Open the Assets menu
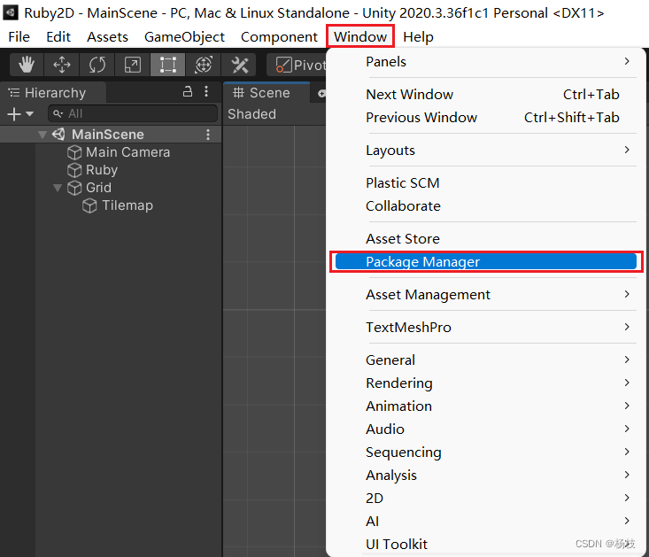649x557 pixels. [x=107, y=37]
